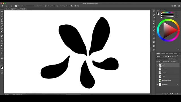Click the first slider in Color panel

coord(168,13)
